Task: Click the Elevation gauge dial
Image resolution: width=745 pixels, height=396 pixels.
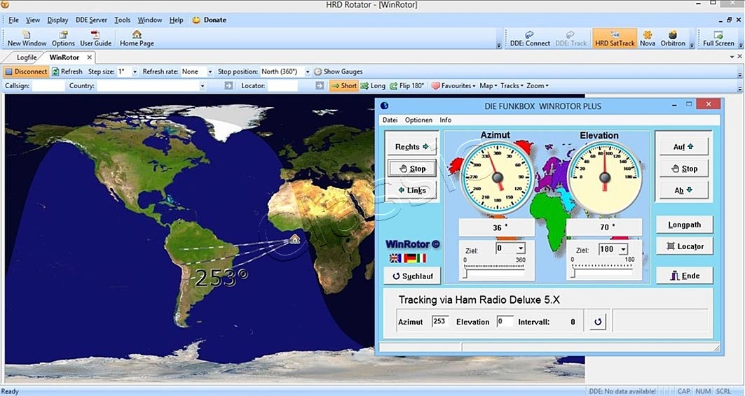Action: click(604, 178)
